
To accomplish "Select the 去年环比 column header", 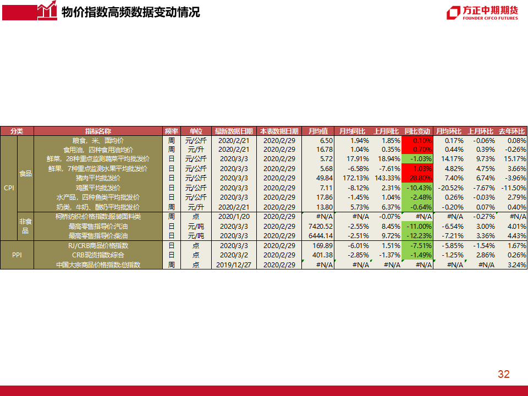I will click(x=512, y=131).
